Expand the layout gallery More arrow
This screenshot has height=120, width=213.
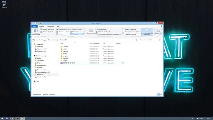(x=85, y=34)
